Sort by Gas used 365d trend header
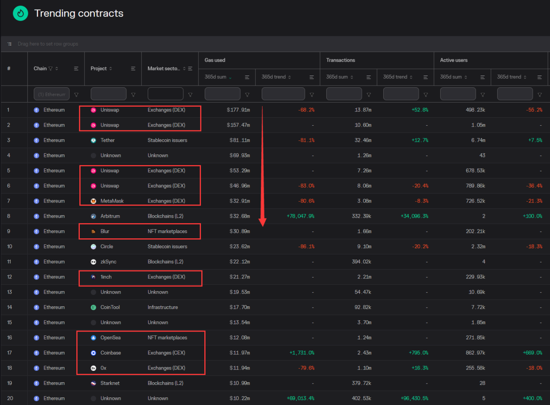Screen dimensions: 550x405 (x=274, y=77)
